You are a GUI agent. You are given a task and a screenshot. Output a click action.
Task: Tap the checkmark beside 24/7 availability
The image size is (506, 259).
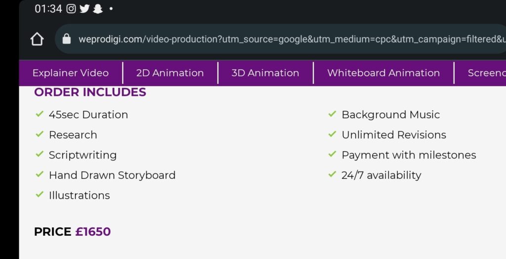click(332, 174)
